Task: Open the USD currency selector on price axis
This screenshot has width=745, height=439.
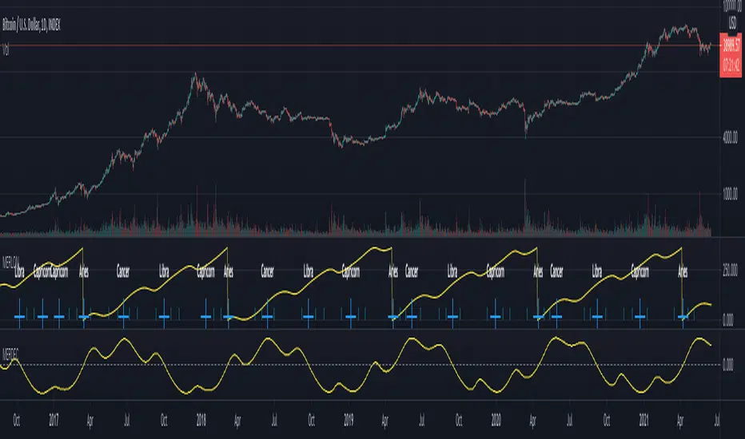Action: (x=732, y=23)
